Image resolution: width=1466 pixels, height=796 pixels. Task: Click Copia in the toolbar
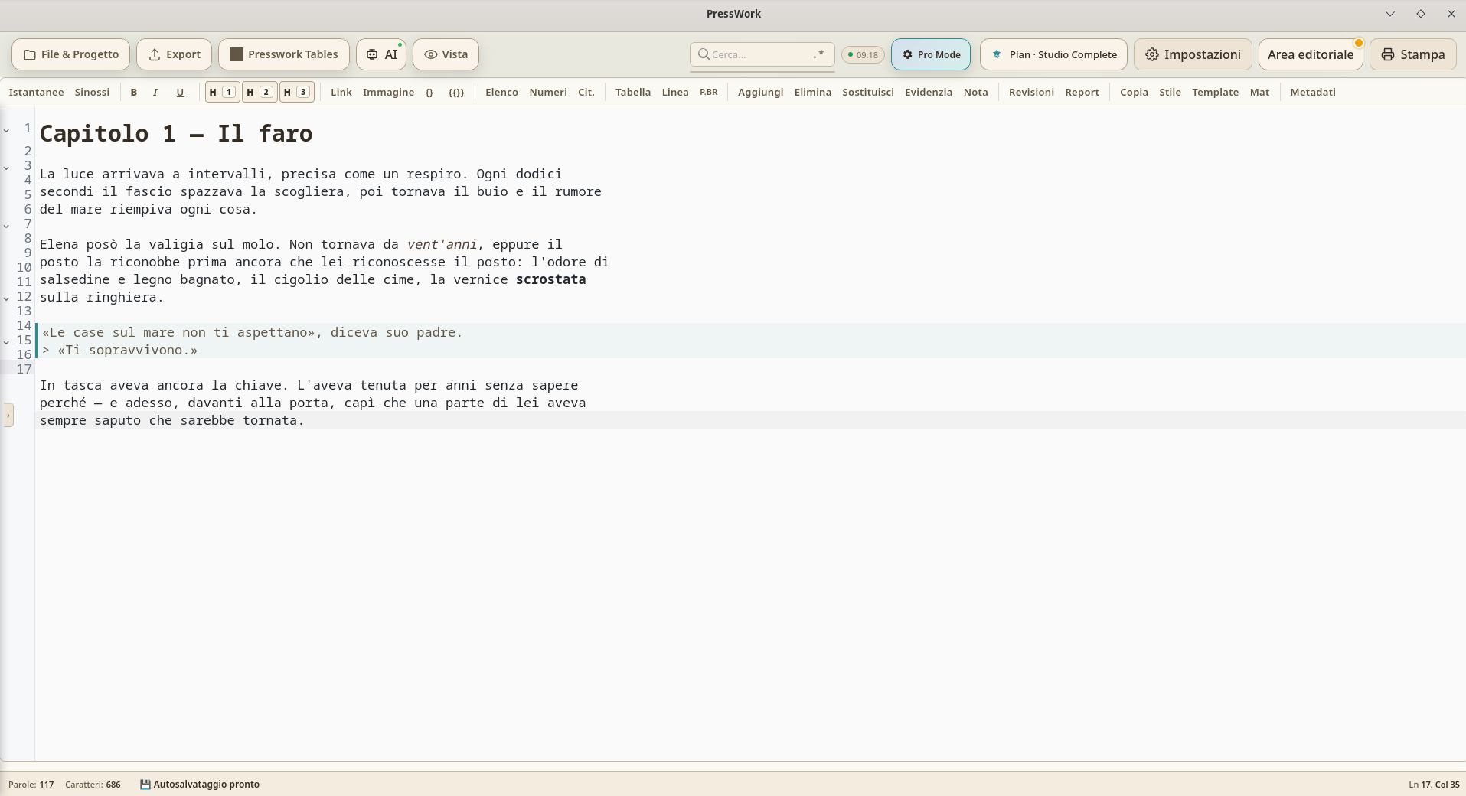pyautogui.click(x=1134, y=92)
